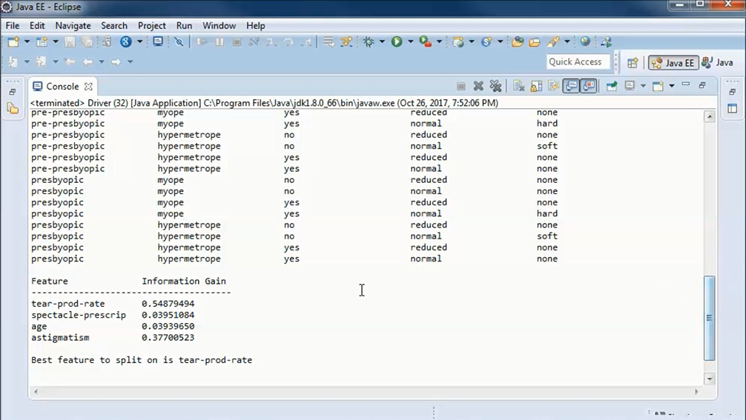The width and height of the screenshot is (746, 420).
Task: Open the Run menu
Action: point(184,26)
